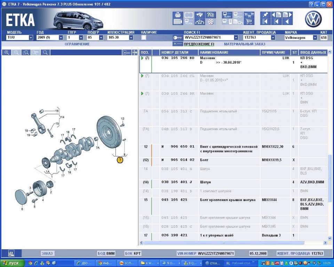This screenshot has height=267, width=334.
Task: Click the pushpin icon
Action: coord(265,15)
